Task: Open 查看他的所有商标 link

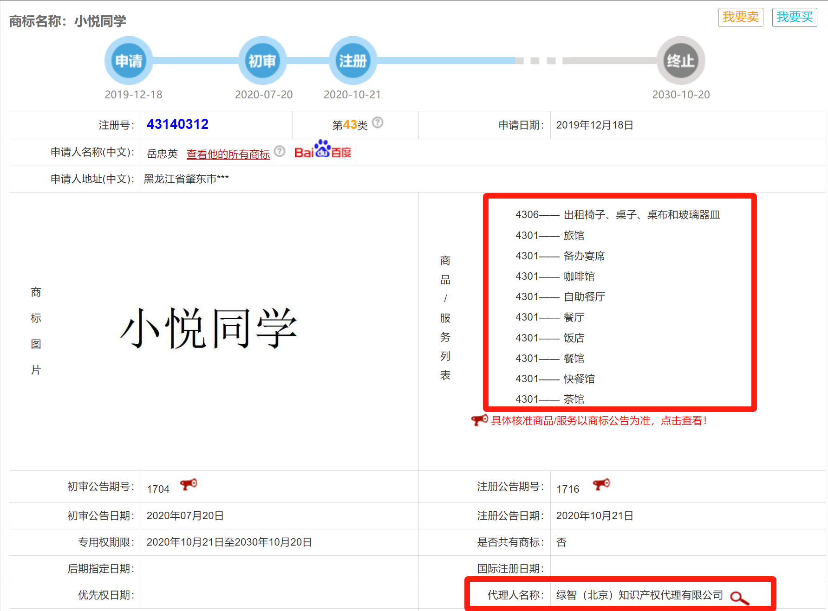Action: 228,154
